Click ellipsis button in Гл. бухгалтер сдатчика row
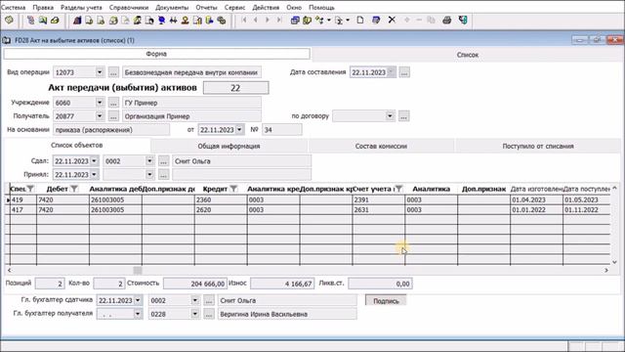 click(209, 300)
